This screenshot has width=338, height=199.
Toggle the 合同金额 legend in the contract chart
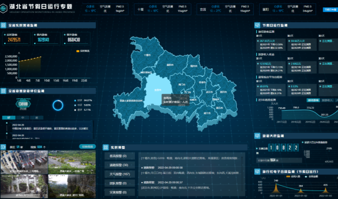pos(312,177)
